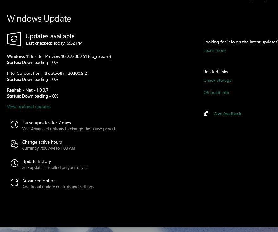This screenshot has height=232, width=278.
Task: Click Currently 7:00 AM to 1:00 AM text
Action: pos(49,148)
